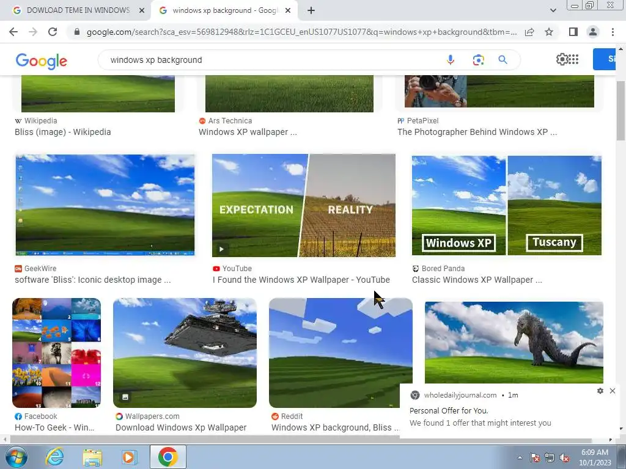Click the blue Sign in button
626x469 pixels.
tap(604, 59)
